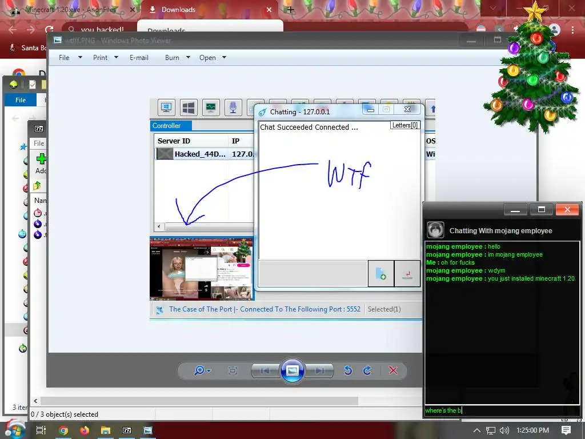Viewport: 585px width, 439px height.
Task: Click the E-mail button in Photo Viewer
Action: point(139,58)
